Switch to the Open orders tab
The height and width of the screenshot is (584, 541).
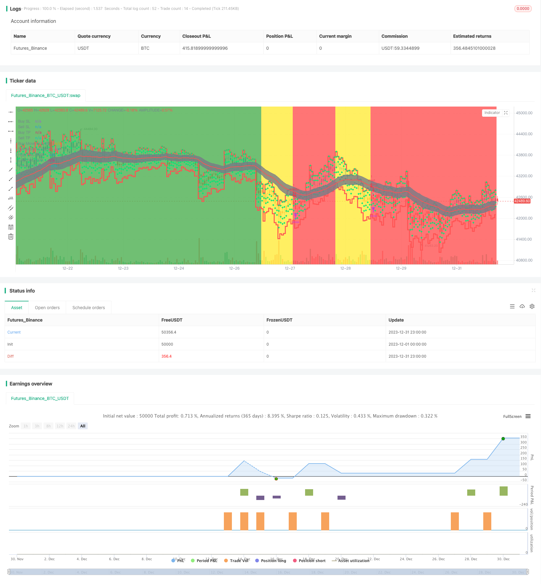47,308
